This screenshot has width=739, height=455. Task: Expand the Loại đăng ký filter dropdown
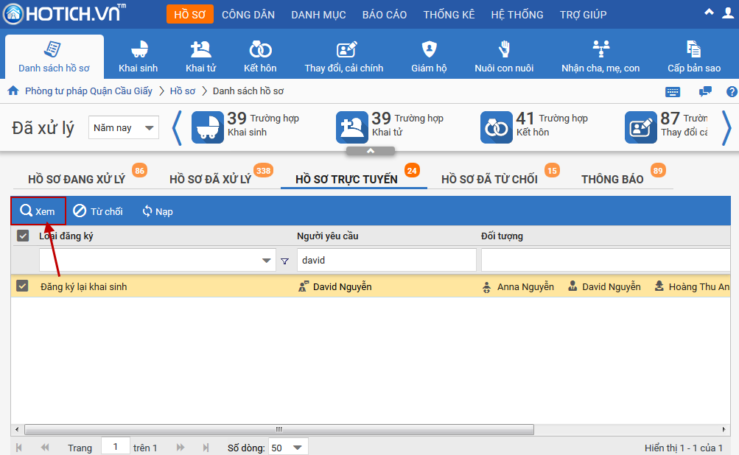pos(267,261)
